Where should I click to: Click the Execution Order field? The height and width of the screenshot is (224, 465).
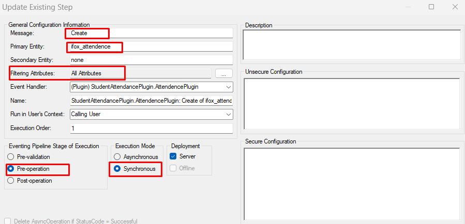(151, 128)
